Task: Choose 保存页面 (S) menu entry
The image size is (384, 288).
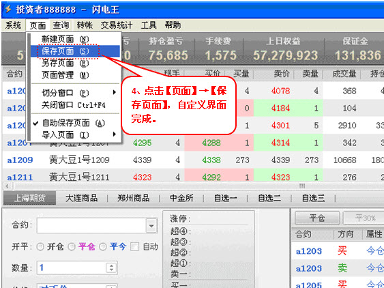Action: [x=75, y=51]
